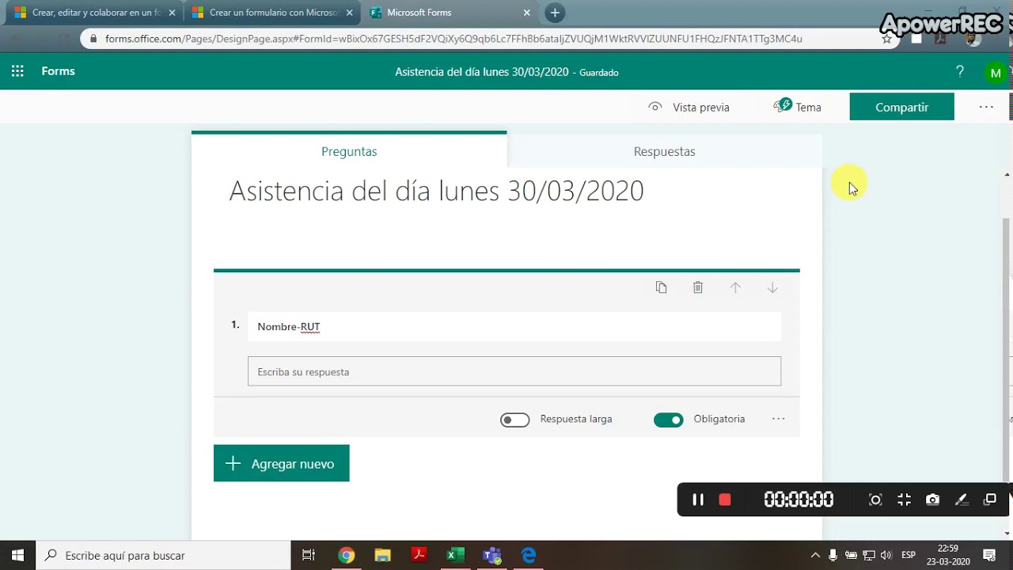This screenshot has height=570, width=1013.
Task: Stop the recording with the red square
Action: (724, 500)
